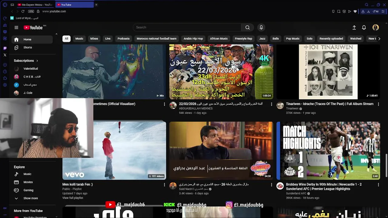388x218 pixels.
Task: Click the browser tab search icon
Action: (x=366, y=5)
